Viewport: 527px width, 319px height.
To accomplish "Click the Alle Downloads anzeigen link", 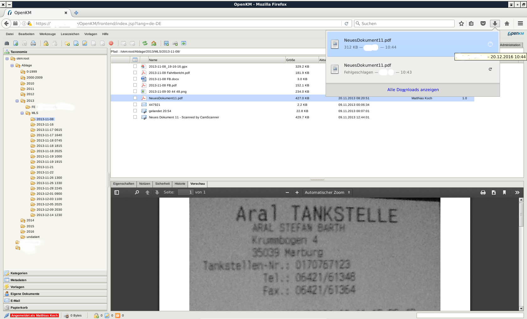I will (413, 90).
